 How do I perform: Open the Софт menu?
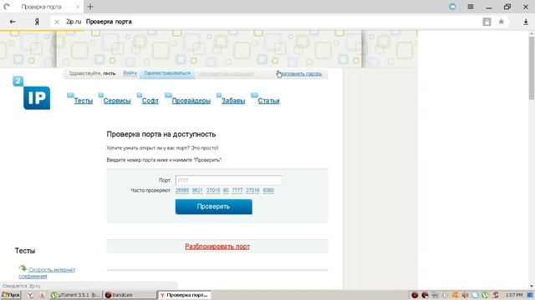tap(150, 101)
